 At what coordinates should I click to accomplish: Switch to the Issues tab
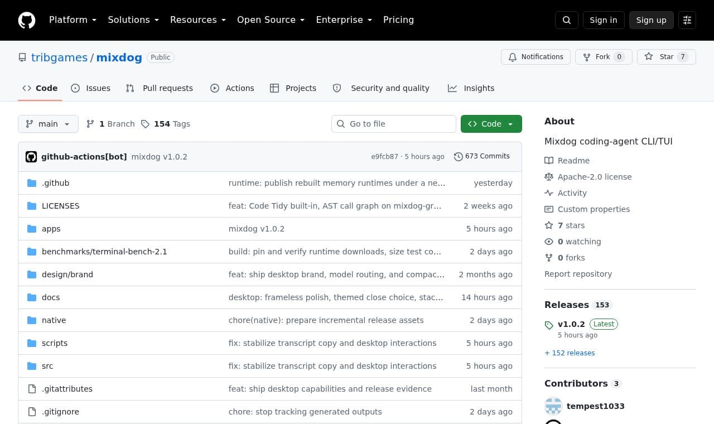pyautogui.click(x=91, y=88)
